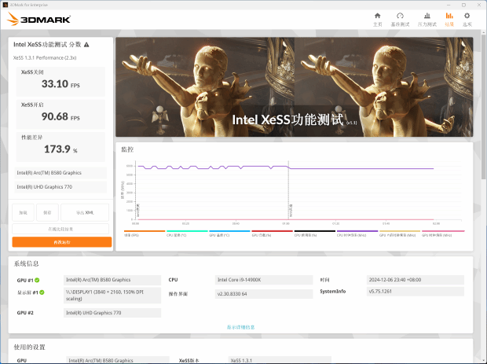Click the orange run again (再次运行) button

(x=62, y=242)
